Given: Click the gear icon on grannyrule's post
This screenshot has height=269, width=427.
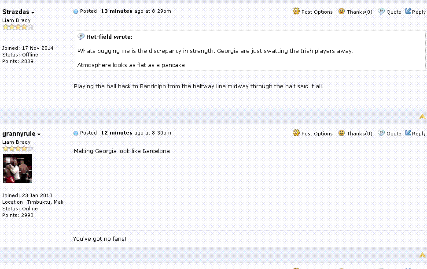Looking at the screenshot, I should (x=296, y=133).
